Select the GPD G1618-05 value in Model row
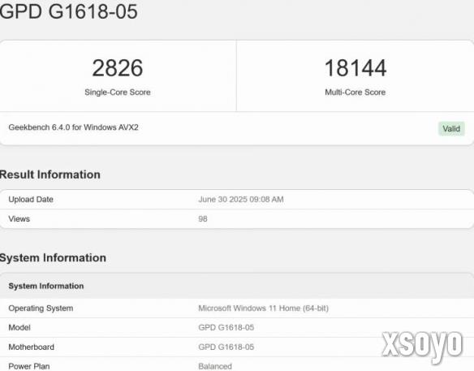The image size is (474, 371). point(226,327)
